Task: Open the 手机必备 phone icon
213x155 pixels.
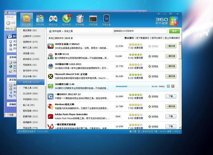Action: (106, 20)
